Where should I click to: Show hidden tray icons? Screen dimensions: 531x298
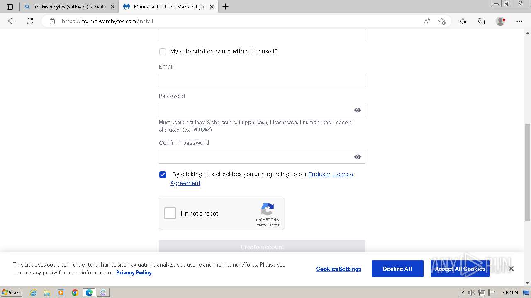pos(463,292)
